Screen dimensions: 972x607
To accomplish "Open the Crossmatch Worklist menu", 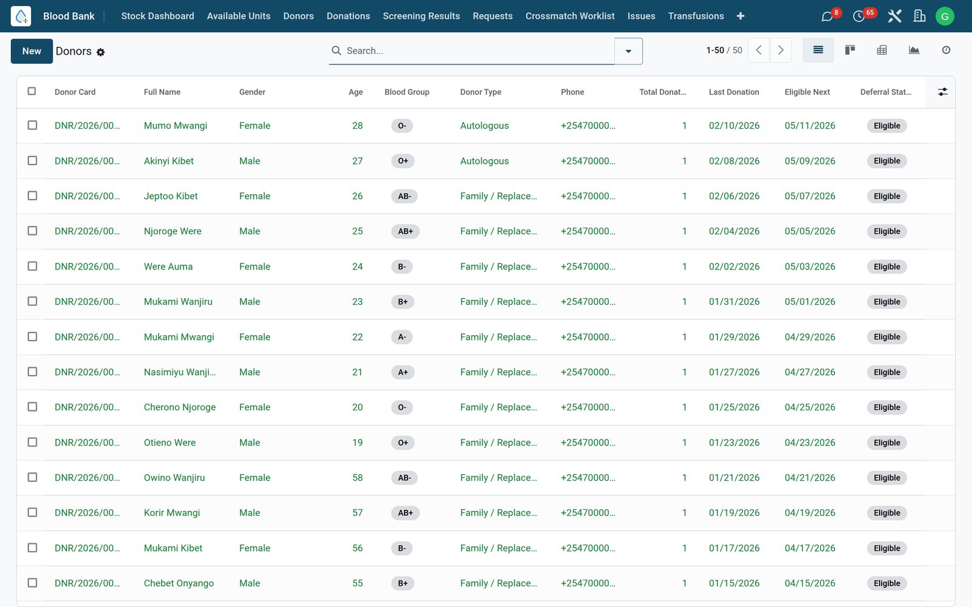I will point(570,16).
